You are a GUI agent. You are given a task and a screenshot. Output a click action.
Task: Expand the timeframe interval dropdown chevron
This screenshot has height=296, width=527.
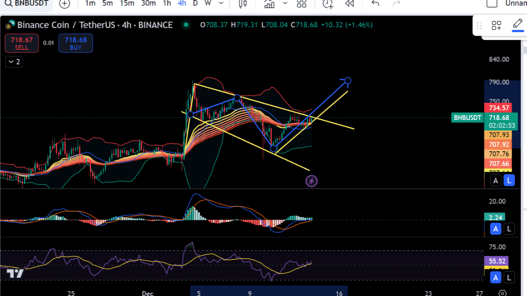(x=222, y=3)
